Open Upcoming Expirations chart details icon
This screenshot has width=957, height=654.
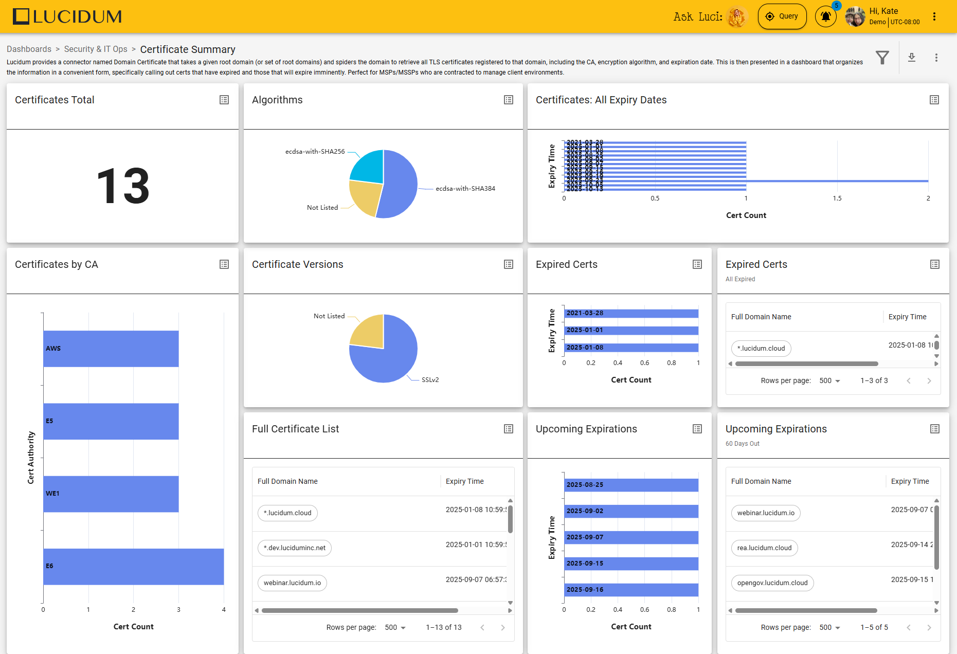(697, 429)
